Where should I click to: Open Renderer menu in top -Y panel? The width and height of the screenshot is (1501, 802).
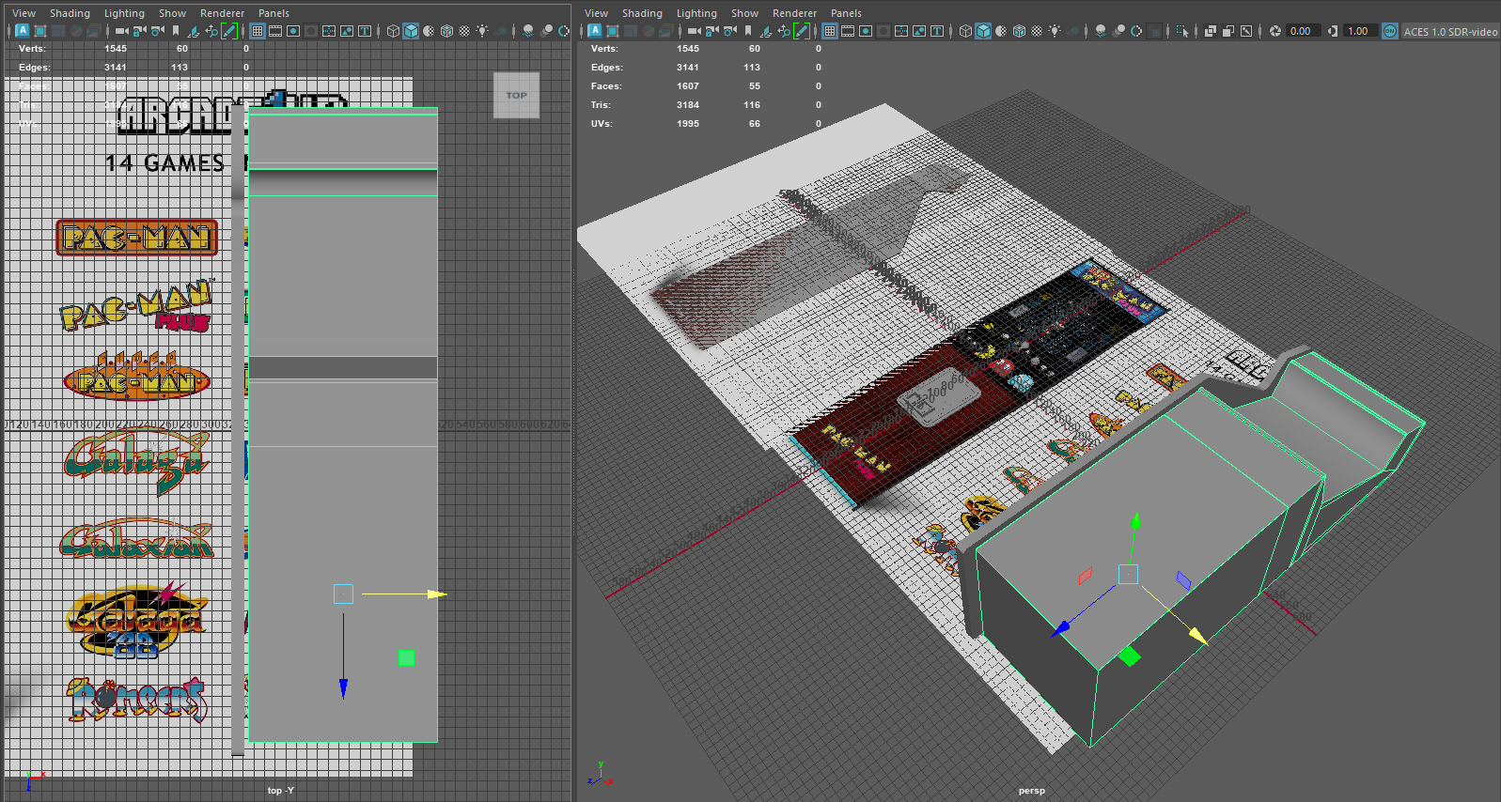click(222, 13)
